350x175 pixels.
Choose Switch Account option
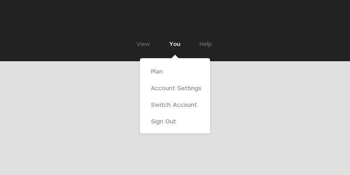174,105
